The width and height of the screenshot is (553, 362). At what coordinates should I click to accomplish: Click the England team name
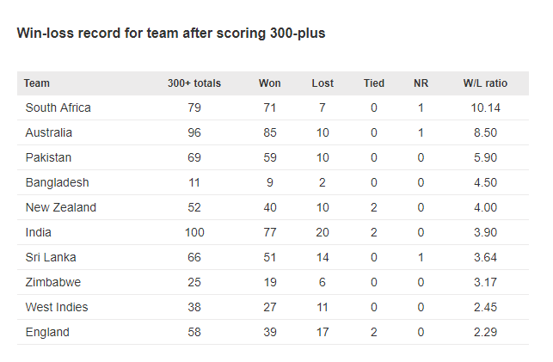(x=47, y=333)
